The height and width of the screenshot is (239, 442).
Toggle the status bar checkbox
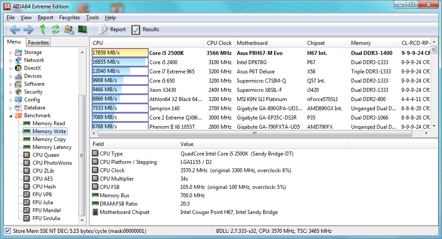pos(8,231)
